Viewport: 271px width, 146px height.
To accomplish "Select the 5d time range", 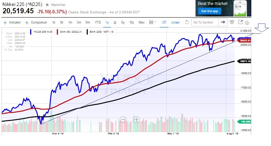I will 61,22.
